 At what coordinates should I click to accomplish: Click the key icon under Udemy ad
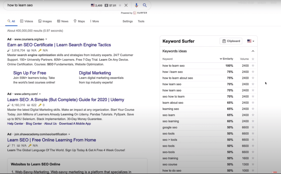click(x=40, y=105)
